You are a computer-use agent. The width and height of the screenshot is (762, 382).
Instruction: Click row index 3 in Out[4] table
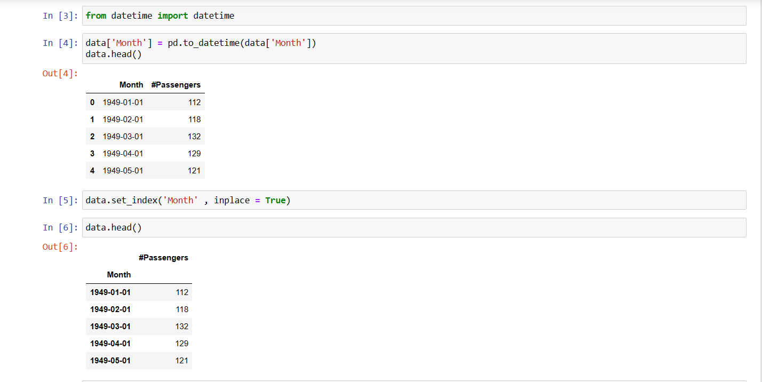click(x=92, y=154)
